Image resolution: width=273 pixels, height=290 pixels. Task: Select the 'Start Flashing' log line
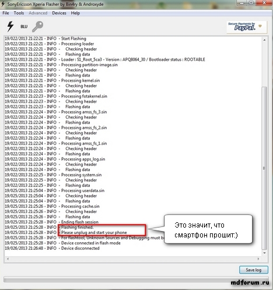[x=45, y=39]
